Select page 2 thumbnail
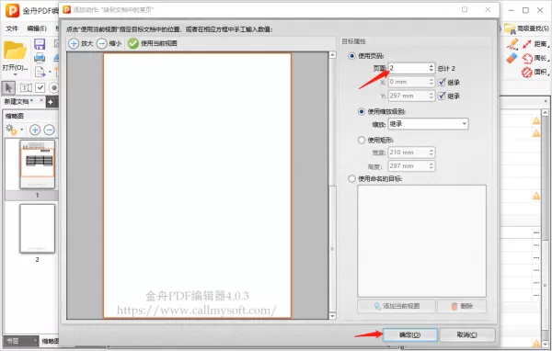552x351 pixels. (38, 229)
